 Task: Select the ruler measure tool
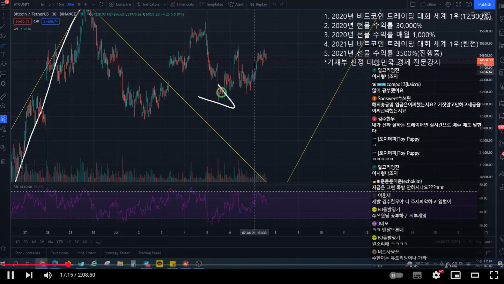pos(4,96)
